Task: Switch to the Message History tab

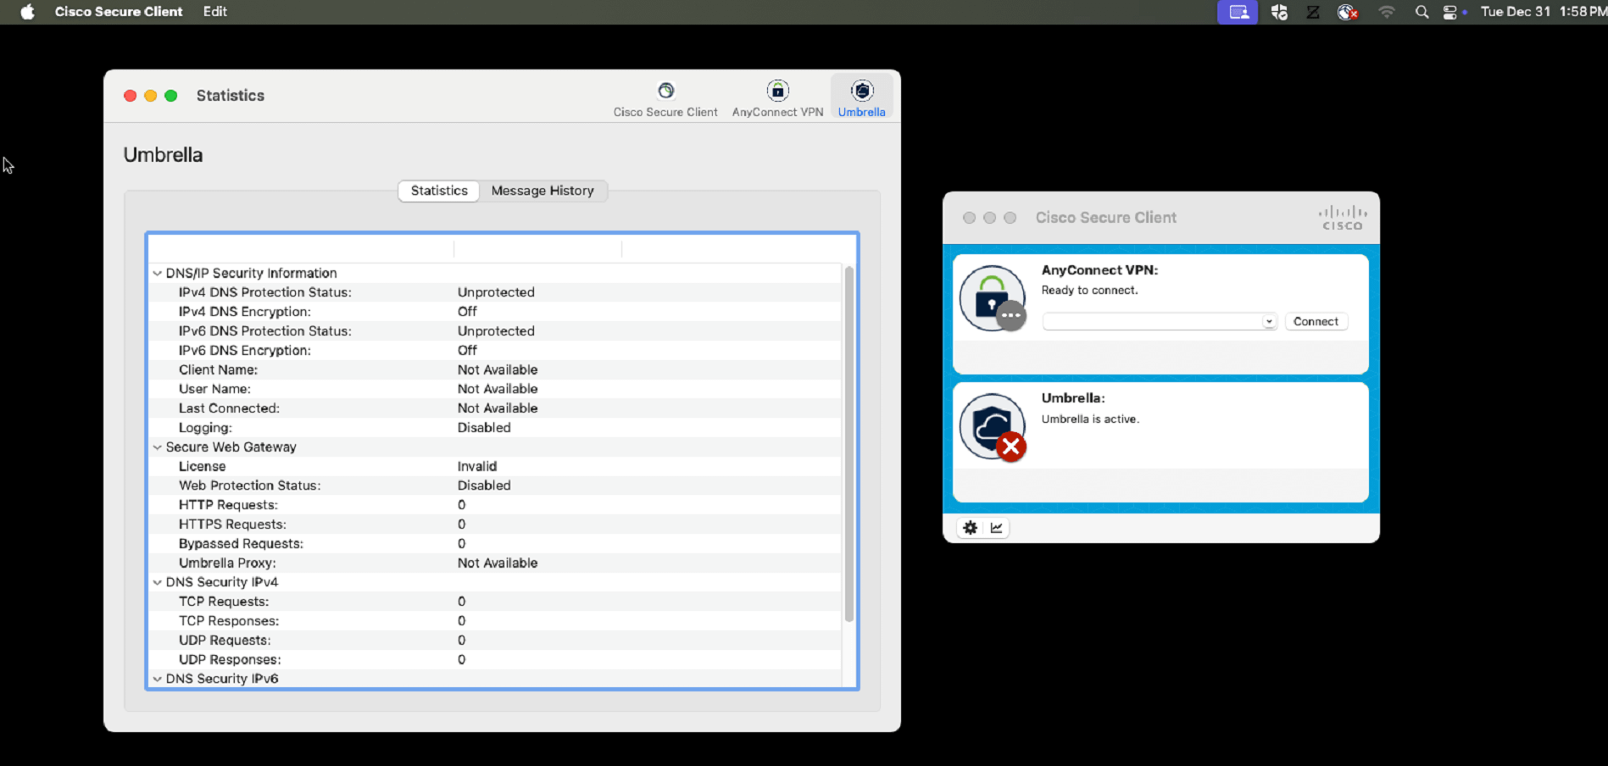Action: point(542,191)
